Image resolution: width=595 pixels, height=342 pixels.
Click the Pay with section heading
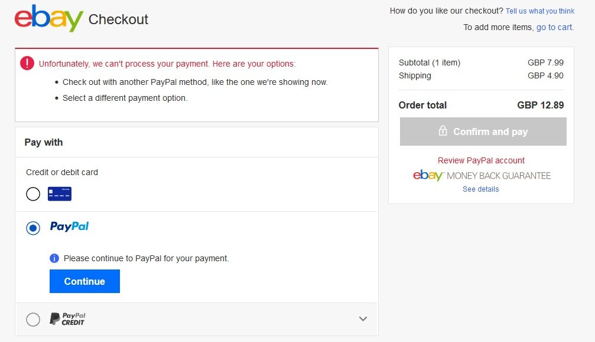[44, 143]
